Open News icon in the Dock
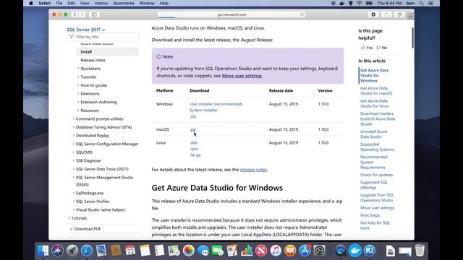This screenshot has width=463, height=260. (261, 251)
